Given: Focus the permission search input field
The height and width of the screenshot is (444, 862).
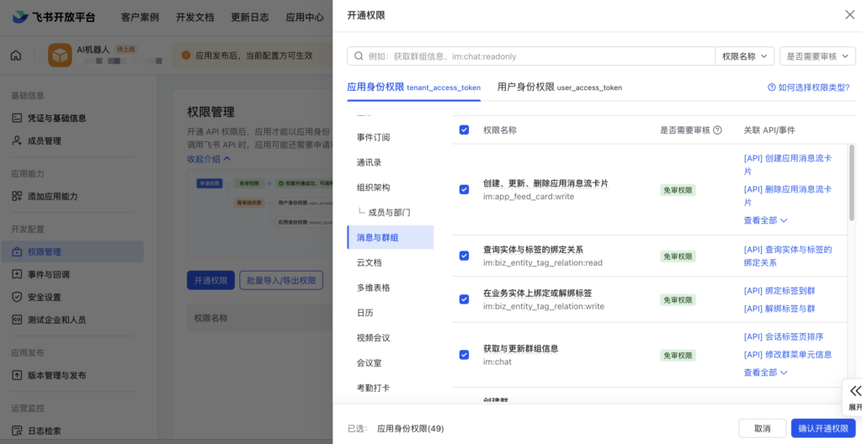Looking at the screenshot, I should coord(539,56).
